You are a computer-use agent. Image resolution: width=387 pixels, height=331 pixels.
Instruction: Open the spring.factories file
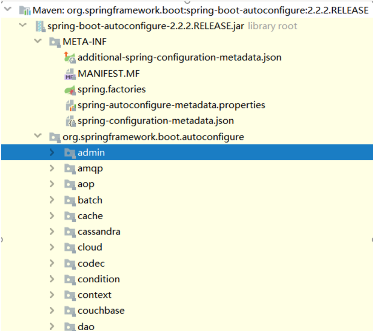112,89
